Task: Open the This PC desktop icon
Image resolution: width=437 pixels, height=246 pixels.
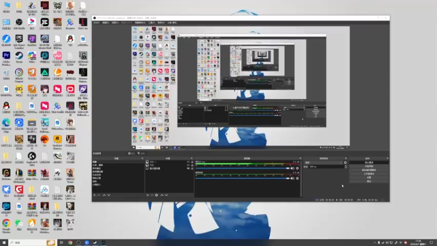Action: [6, 7]
